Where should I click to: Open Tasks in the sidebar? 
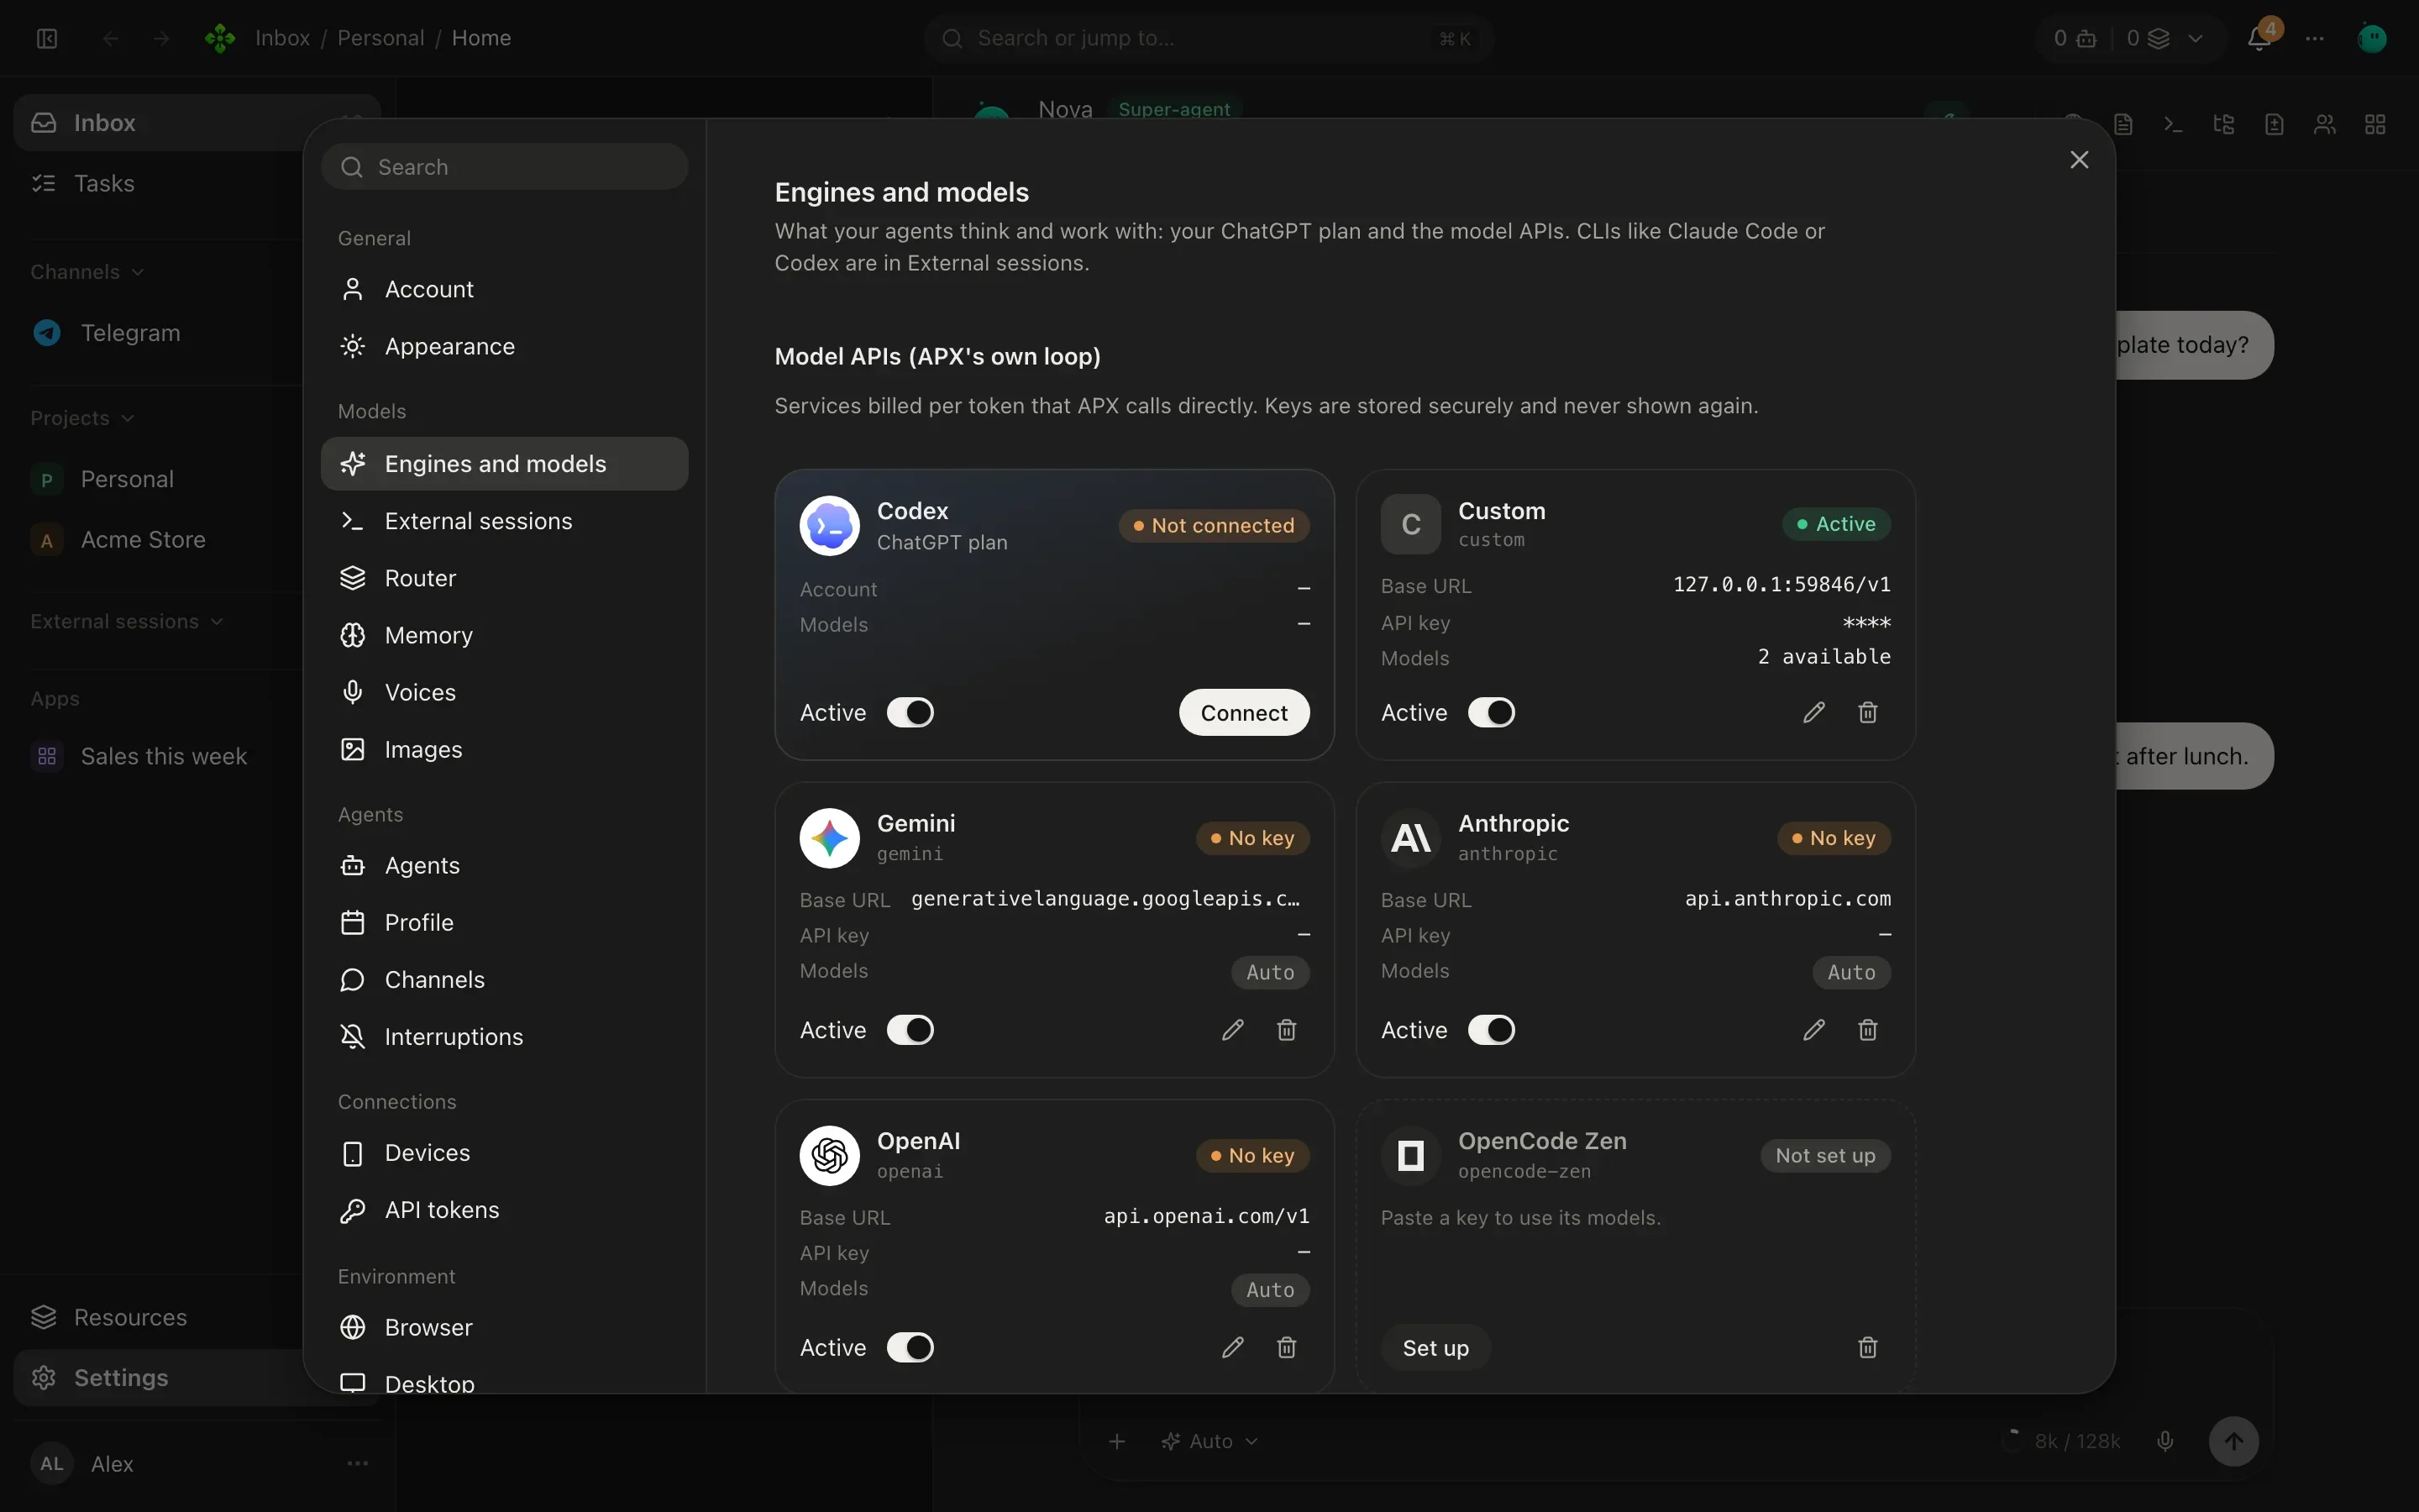160,183
